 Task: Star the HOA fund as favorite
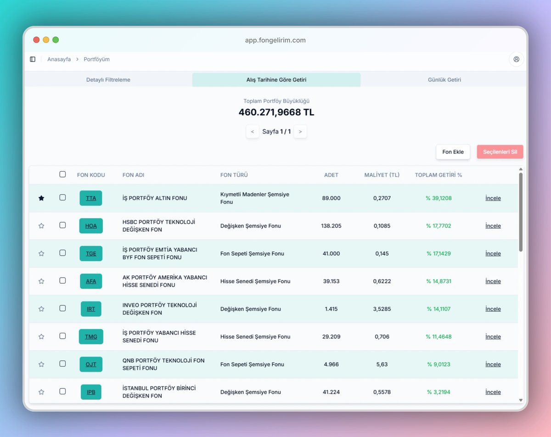41,226
